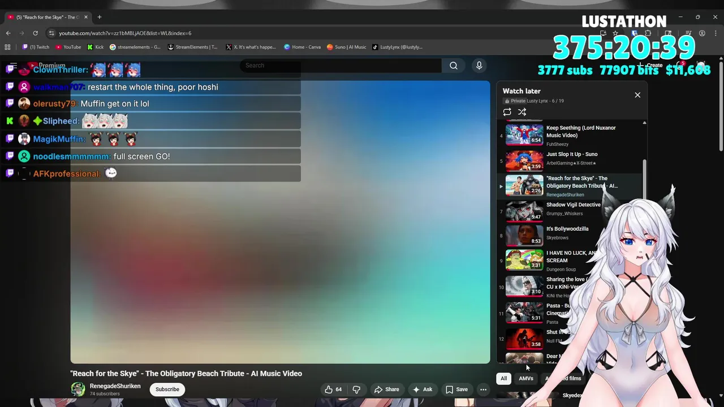The height and width of the screenshot is (407, 724).
Task: Open the YouTube hamburger guide menu
Action: click(x=14, y=66)
